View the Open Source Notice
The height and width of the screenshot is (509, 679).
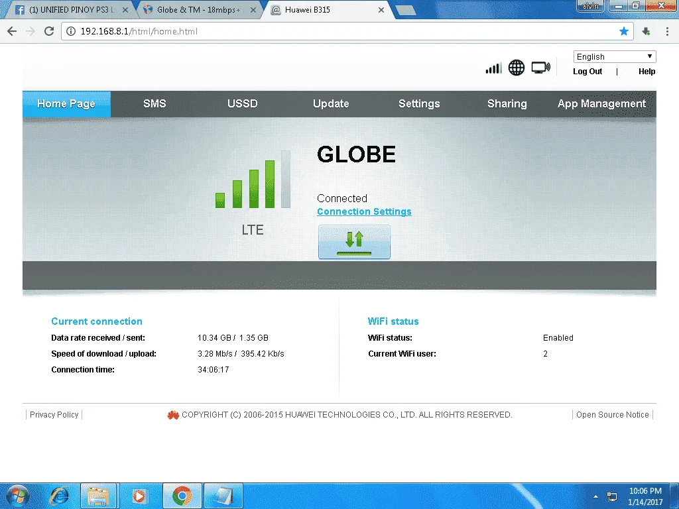tap(612, 415)
